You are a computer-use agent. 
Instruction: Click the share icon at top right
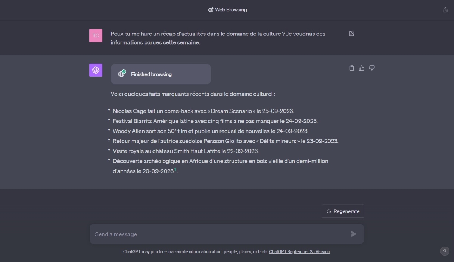(x=445, y=10)
